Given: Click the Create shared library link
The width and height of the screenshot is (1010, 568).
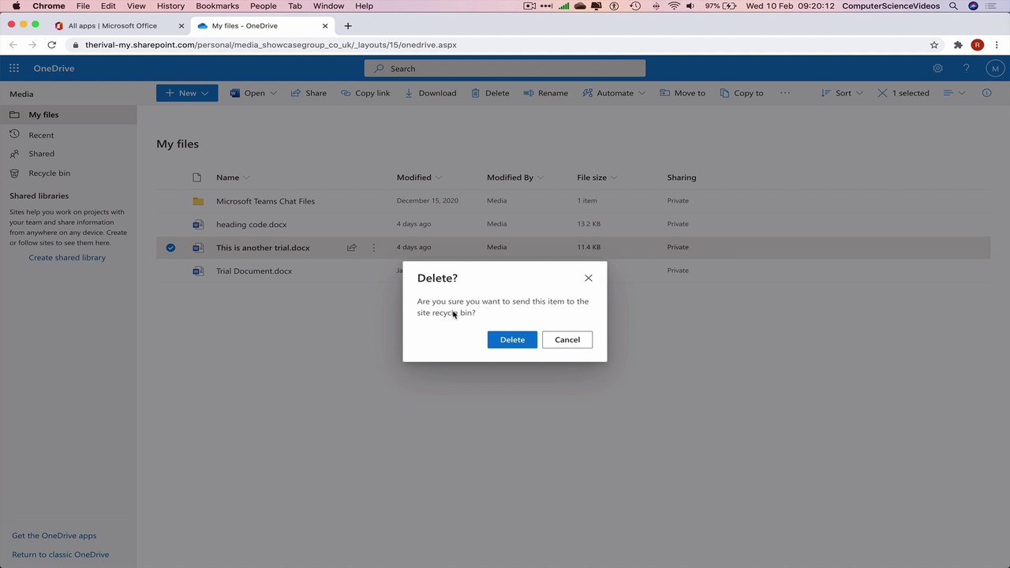Looking at the screenshot, I should tap(67, 258).
